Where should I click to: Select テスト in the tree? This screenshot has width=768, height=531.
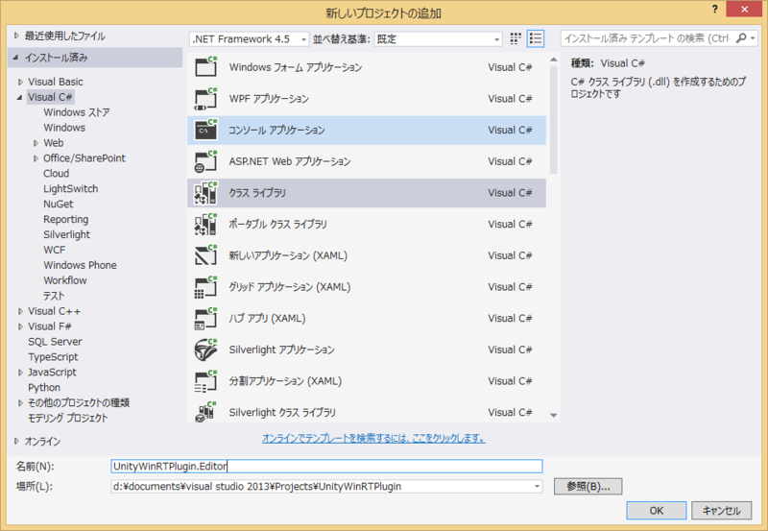(x=54, y=296)
